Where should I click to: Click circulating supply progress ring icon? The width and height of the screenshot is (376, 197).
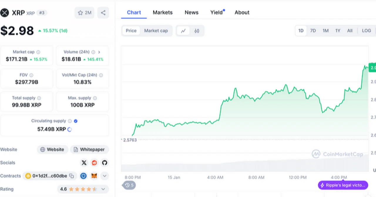70,129
